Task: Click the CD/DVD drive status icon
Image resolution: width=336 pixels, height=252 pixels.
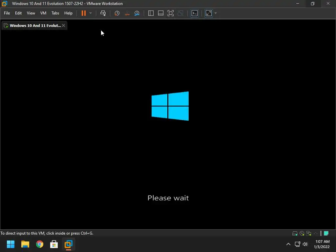Action: tap(302, 233)
